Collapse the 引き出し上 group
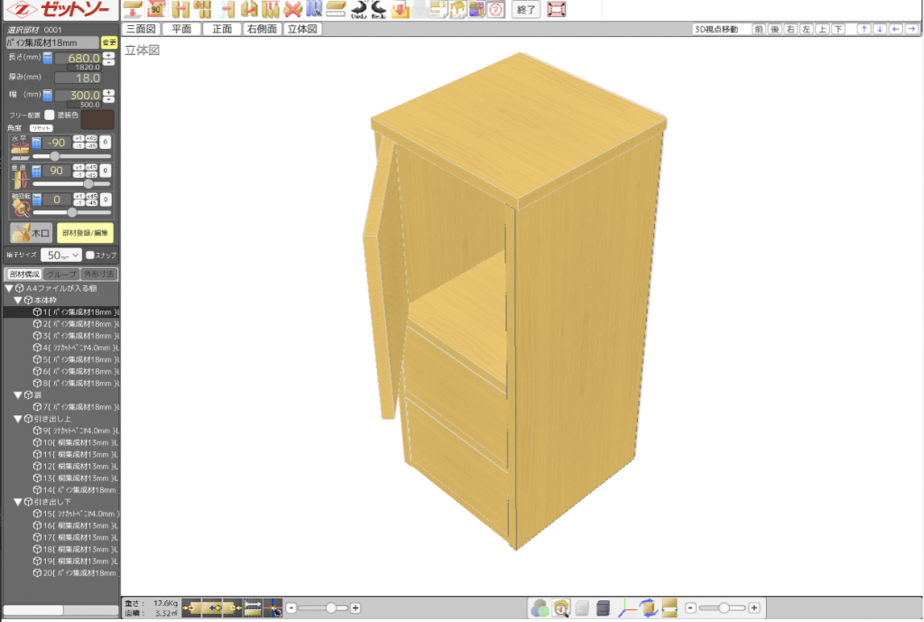 click(x=18, y=419)
